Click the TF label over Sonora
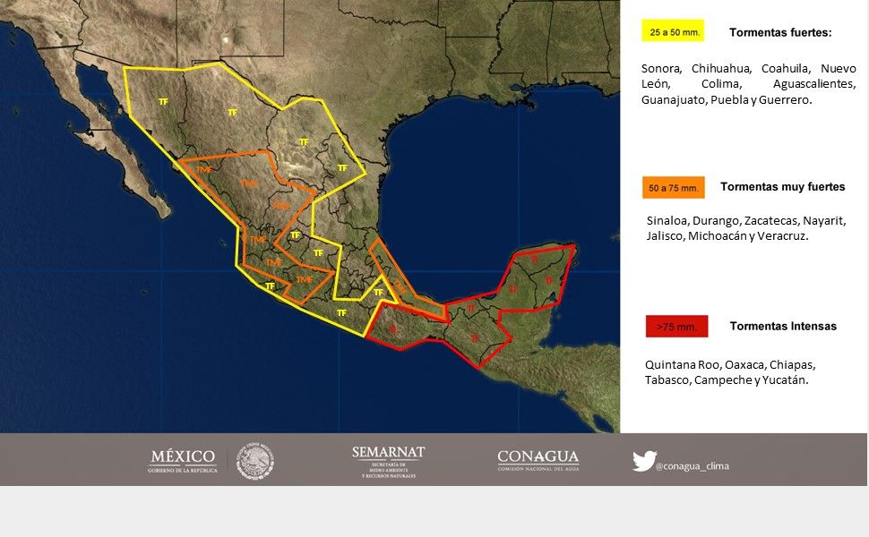Screen dimensions: 869x537 (x=163, y=102)
